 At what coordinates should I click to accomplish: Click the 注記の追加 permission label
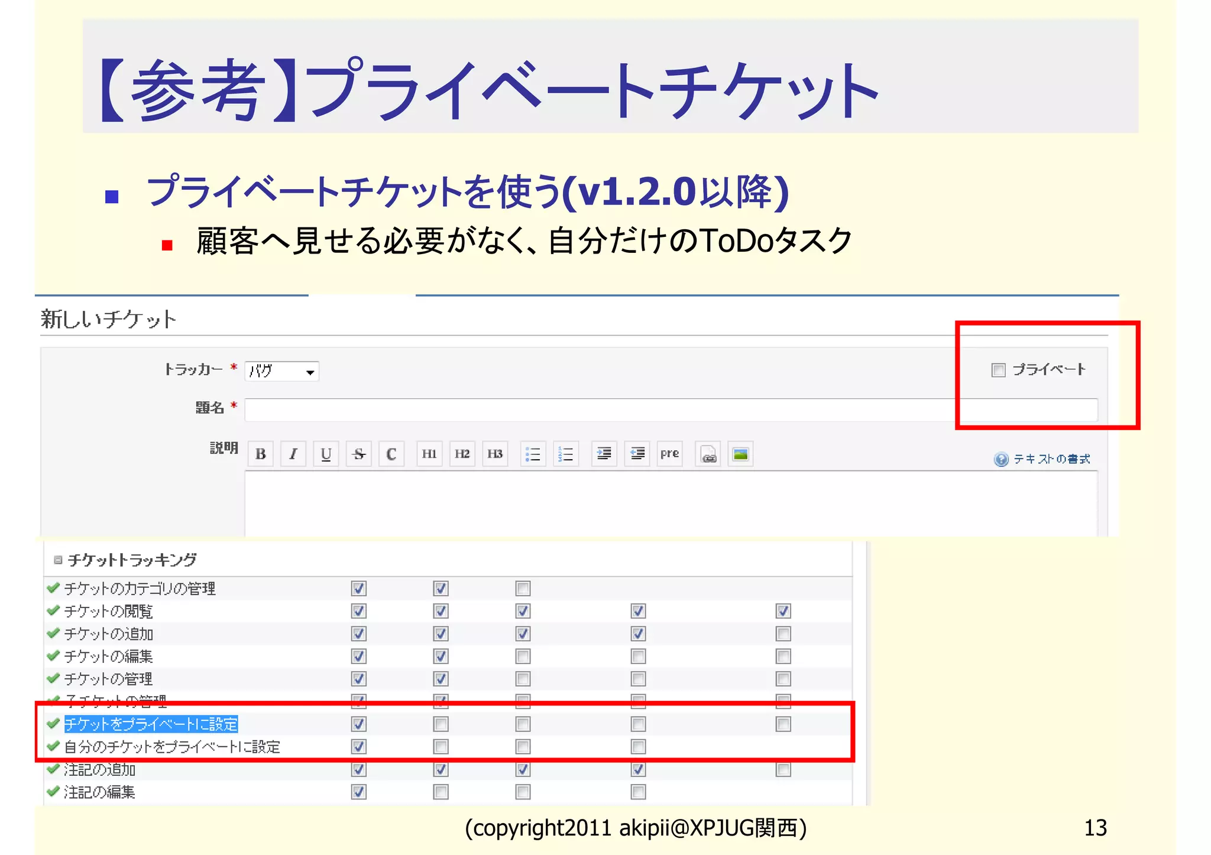click(x=99, y=769)
